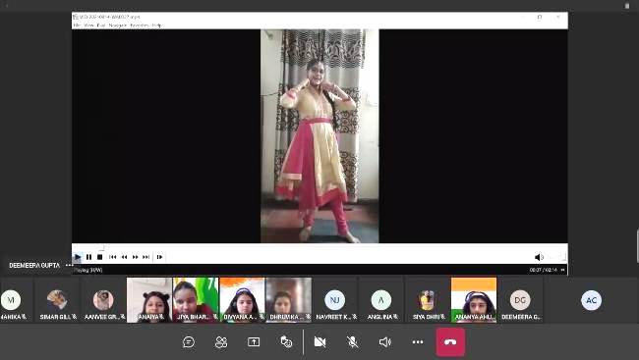Click the DEEMEERA GUPTA presenter name label
Viewport: 639px width, 360px height.
(x=34, y=265)
